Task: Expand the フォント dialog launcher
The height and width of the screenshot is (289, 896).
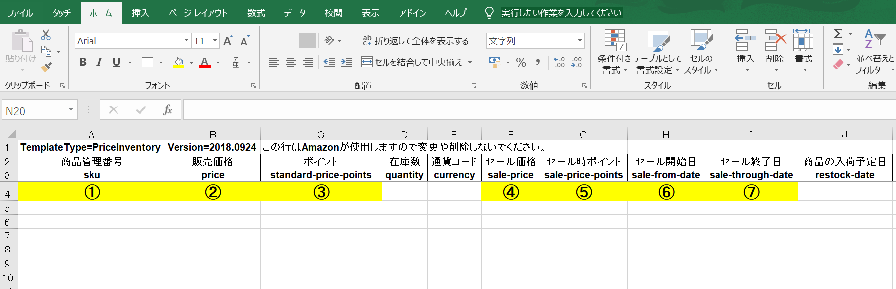Action: (253, 86)
